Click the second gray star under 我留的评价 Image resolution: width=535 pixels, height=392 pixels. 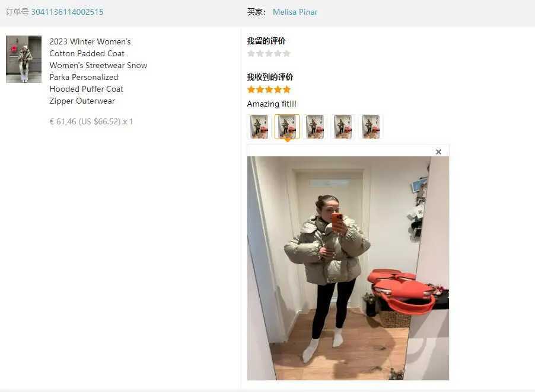(260, 53)
